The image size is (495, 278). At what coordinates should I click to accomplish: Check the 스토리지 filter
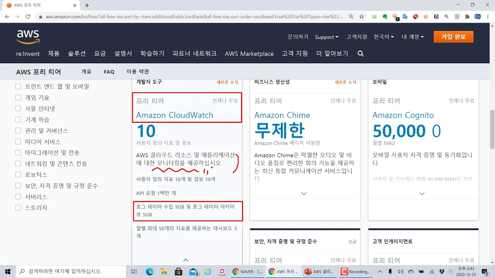pos(18,208)
